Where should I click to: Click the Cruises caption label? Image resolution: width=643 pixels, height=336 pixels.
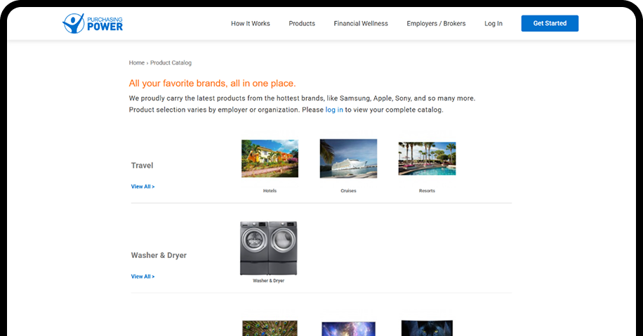(x=348, y=190)
